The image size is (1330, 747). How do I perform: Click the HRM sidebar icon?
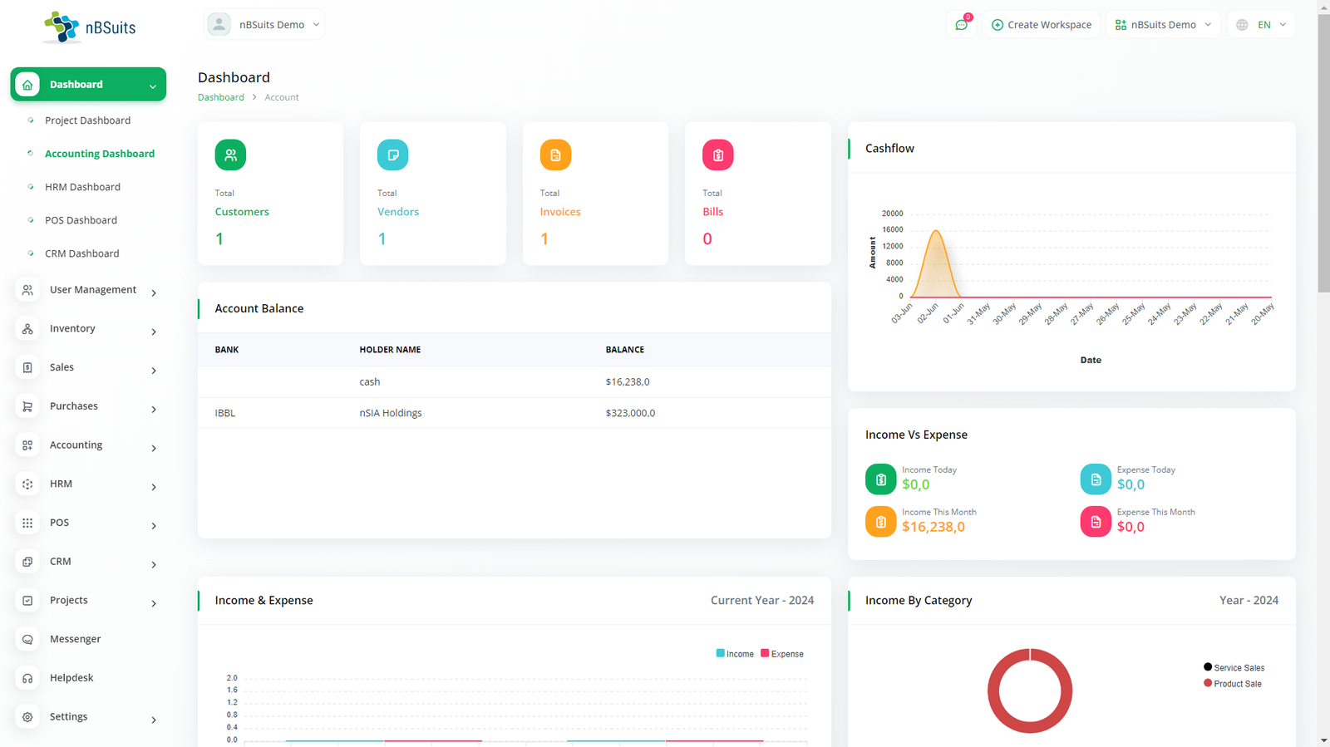point(27,484)
